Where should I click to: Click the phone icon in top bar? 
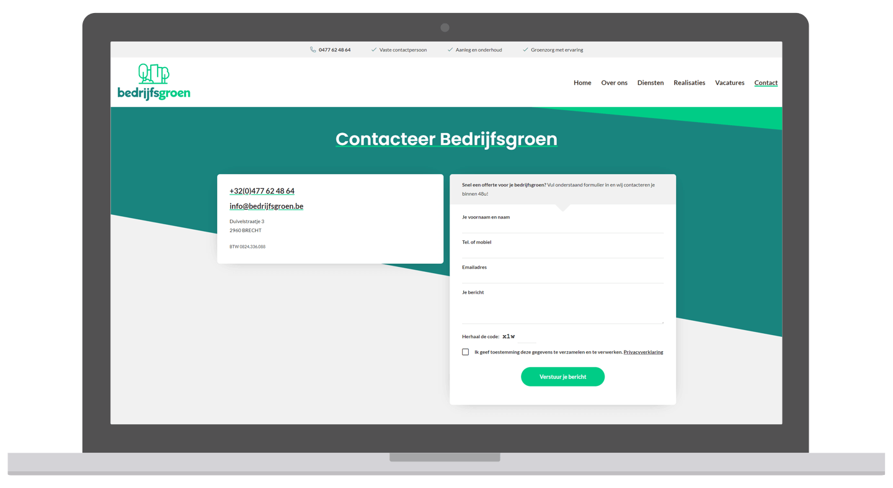(x=313, y=50)
